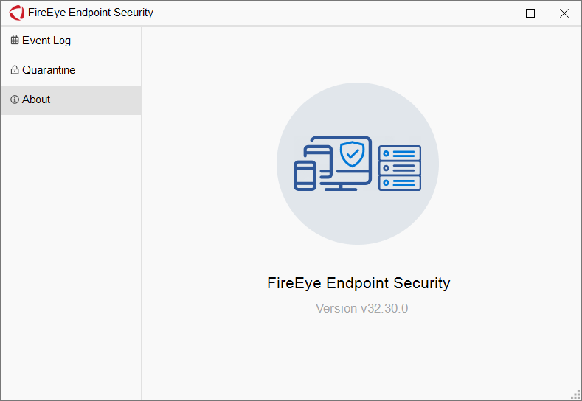Click the Event Log calendar icon
This screenshot has height=401, width=582.
coord(15,41)
